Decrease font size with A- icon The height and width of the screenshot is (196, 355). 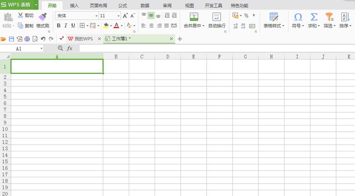[133, 16]
